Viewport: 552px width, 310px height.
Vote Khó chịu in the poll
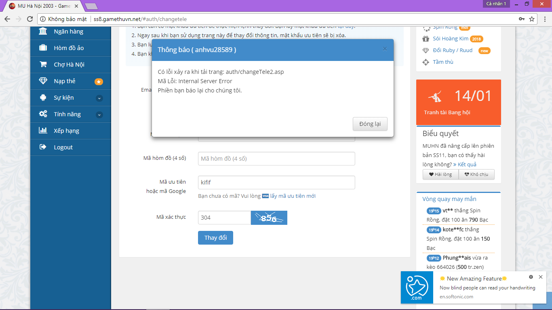(x=476, y=174)
